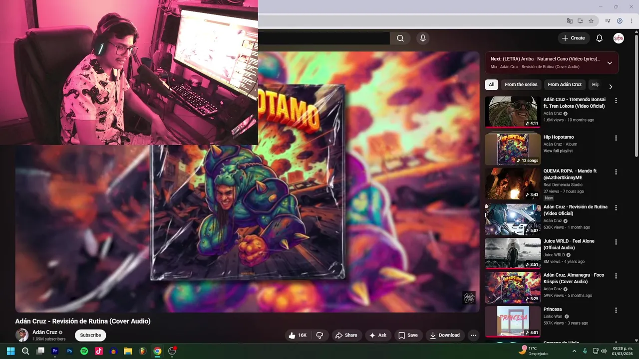Screen dimensions: 639x359
Task: Save the video to a playlist
Action: pyautogui.click(x=408, y=336)
